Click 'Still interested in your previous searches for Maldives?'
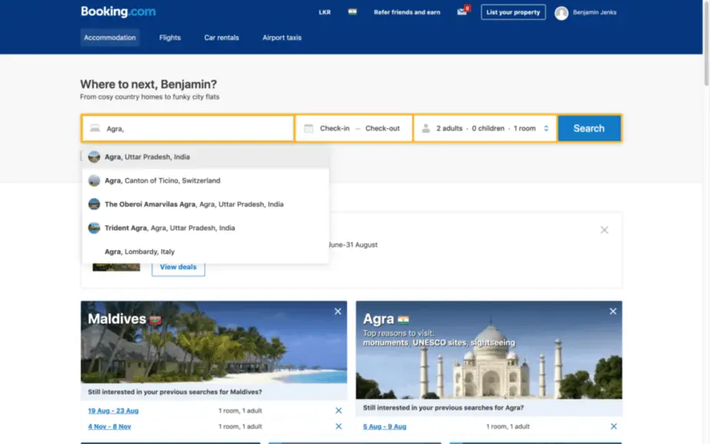The image size is (710, 444). pos(174,392)
